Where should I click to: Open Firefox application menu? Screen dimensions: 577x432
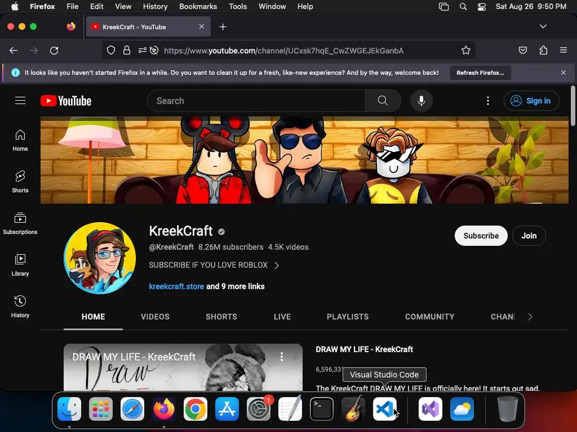click(563, 51)
